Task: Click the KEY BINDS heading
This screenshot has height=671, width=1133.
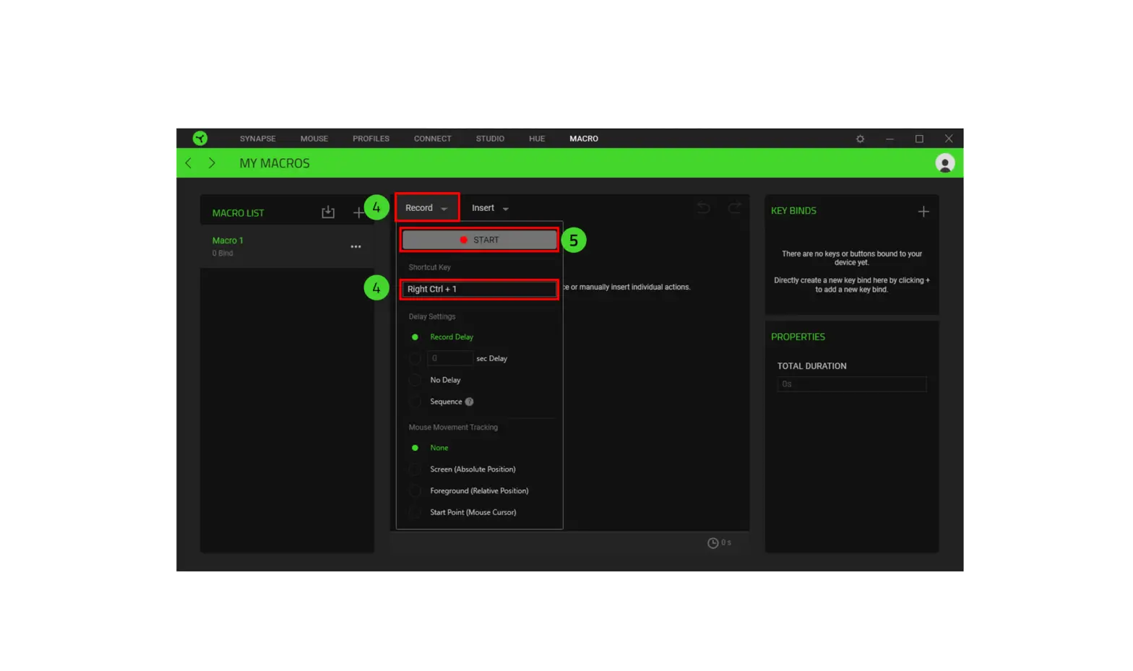Action: (x=793, y=211)
